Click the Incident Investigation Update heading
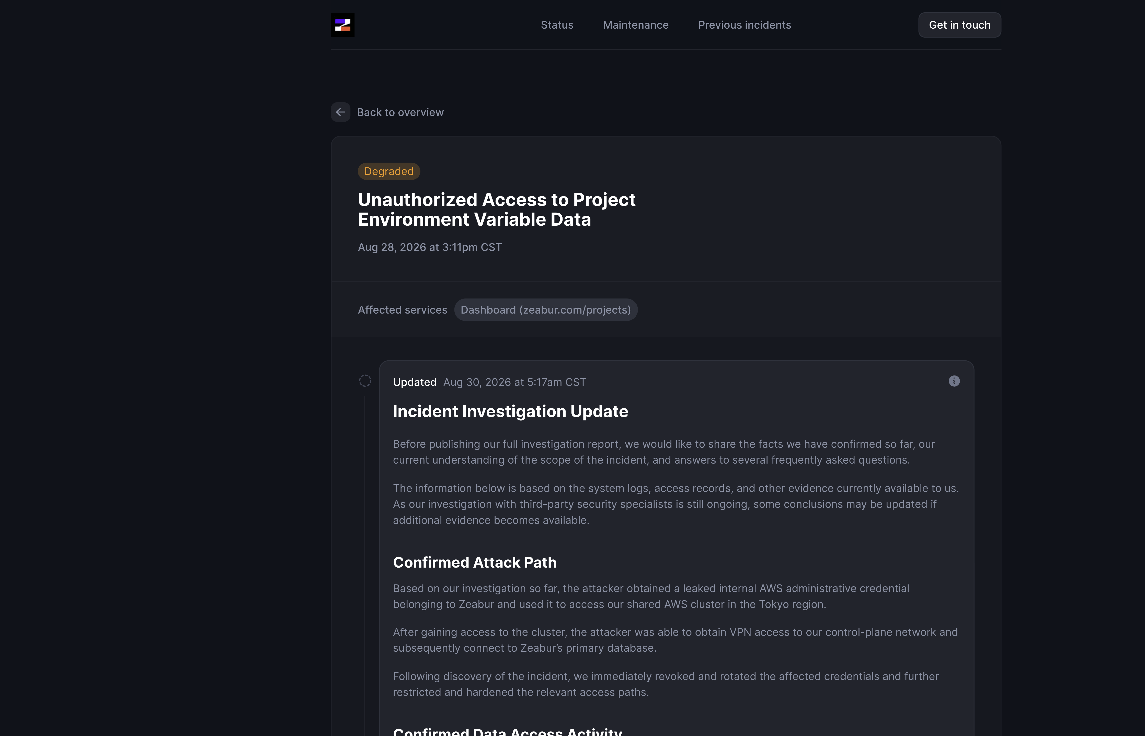The height and width of the screenshot is (736, 1145). pyautogui.click(x=510, y=411)
